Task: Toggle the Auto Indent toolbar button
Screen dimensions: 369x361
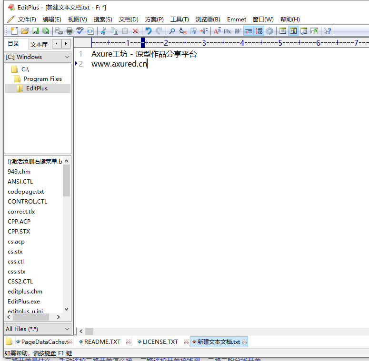Action: pos(248,31)
